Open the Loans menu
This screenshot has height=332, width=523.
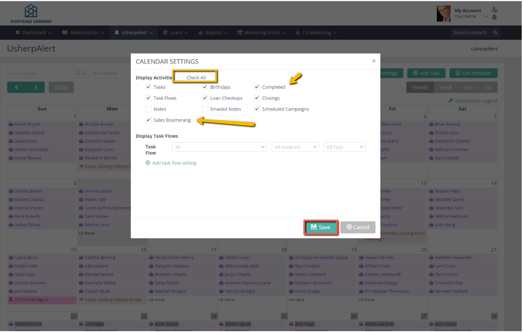176,33
